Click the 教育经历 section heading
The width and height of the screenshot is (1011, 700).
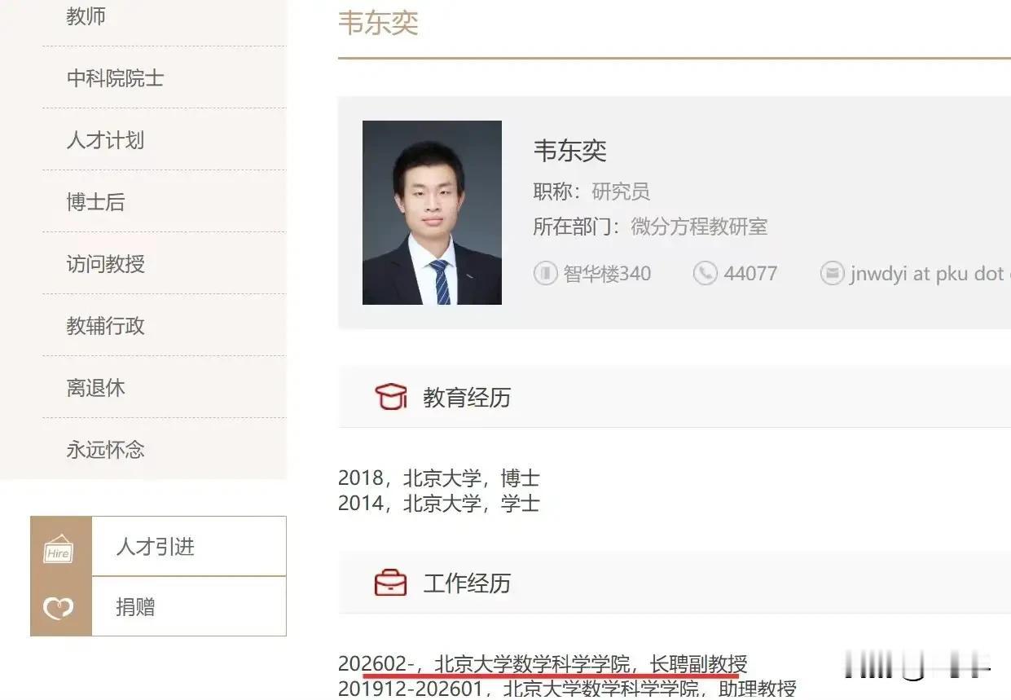[x=467, y=398]
